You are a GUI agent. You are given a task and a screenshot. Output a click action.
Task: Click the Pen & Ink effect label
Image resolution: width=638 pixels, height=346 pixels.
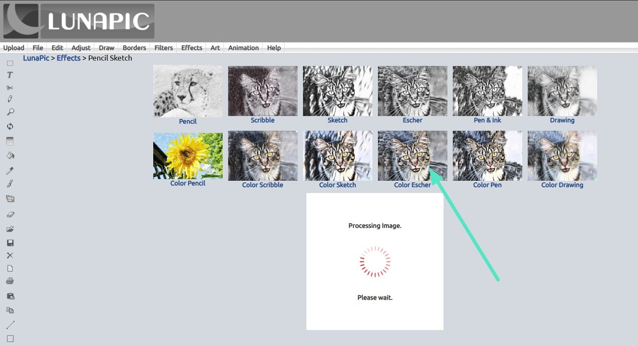pos(487,120)
